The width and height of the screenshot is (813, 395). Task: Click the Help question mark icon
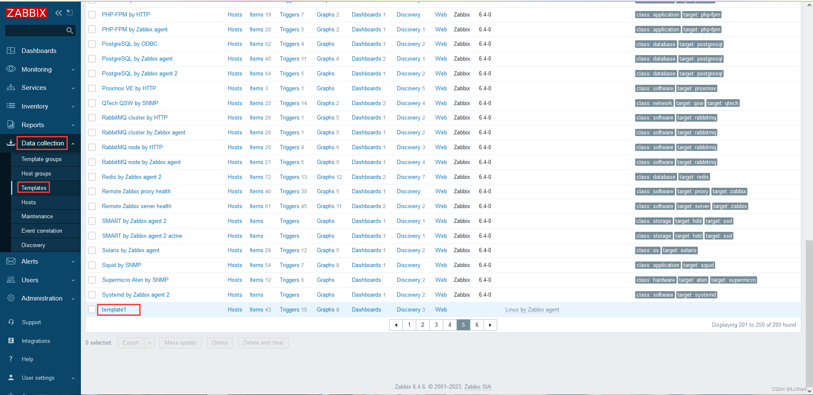pyautogui.click(x=11, y=359)
